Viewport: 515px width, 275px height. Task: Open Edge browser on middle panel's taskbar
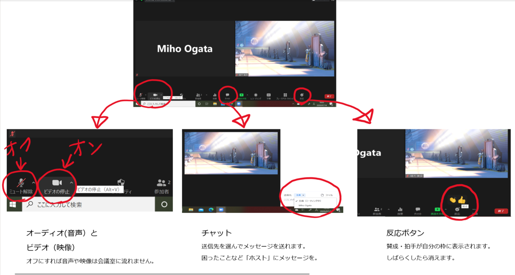pos(211,210)
